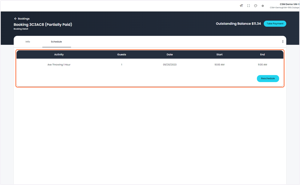
Task: Click the 09/20/2023 date cell
Action: 170,65
